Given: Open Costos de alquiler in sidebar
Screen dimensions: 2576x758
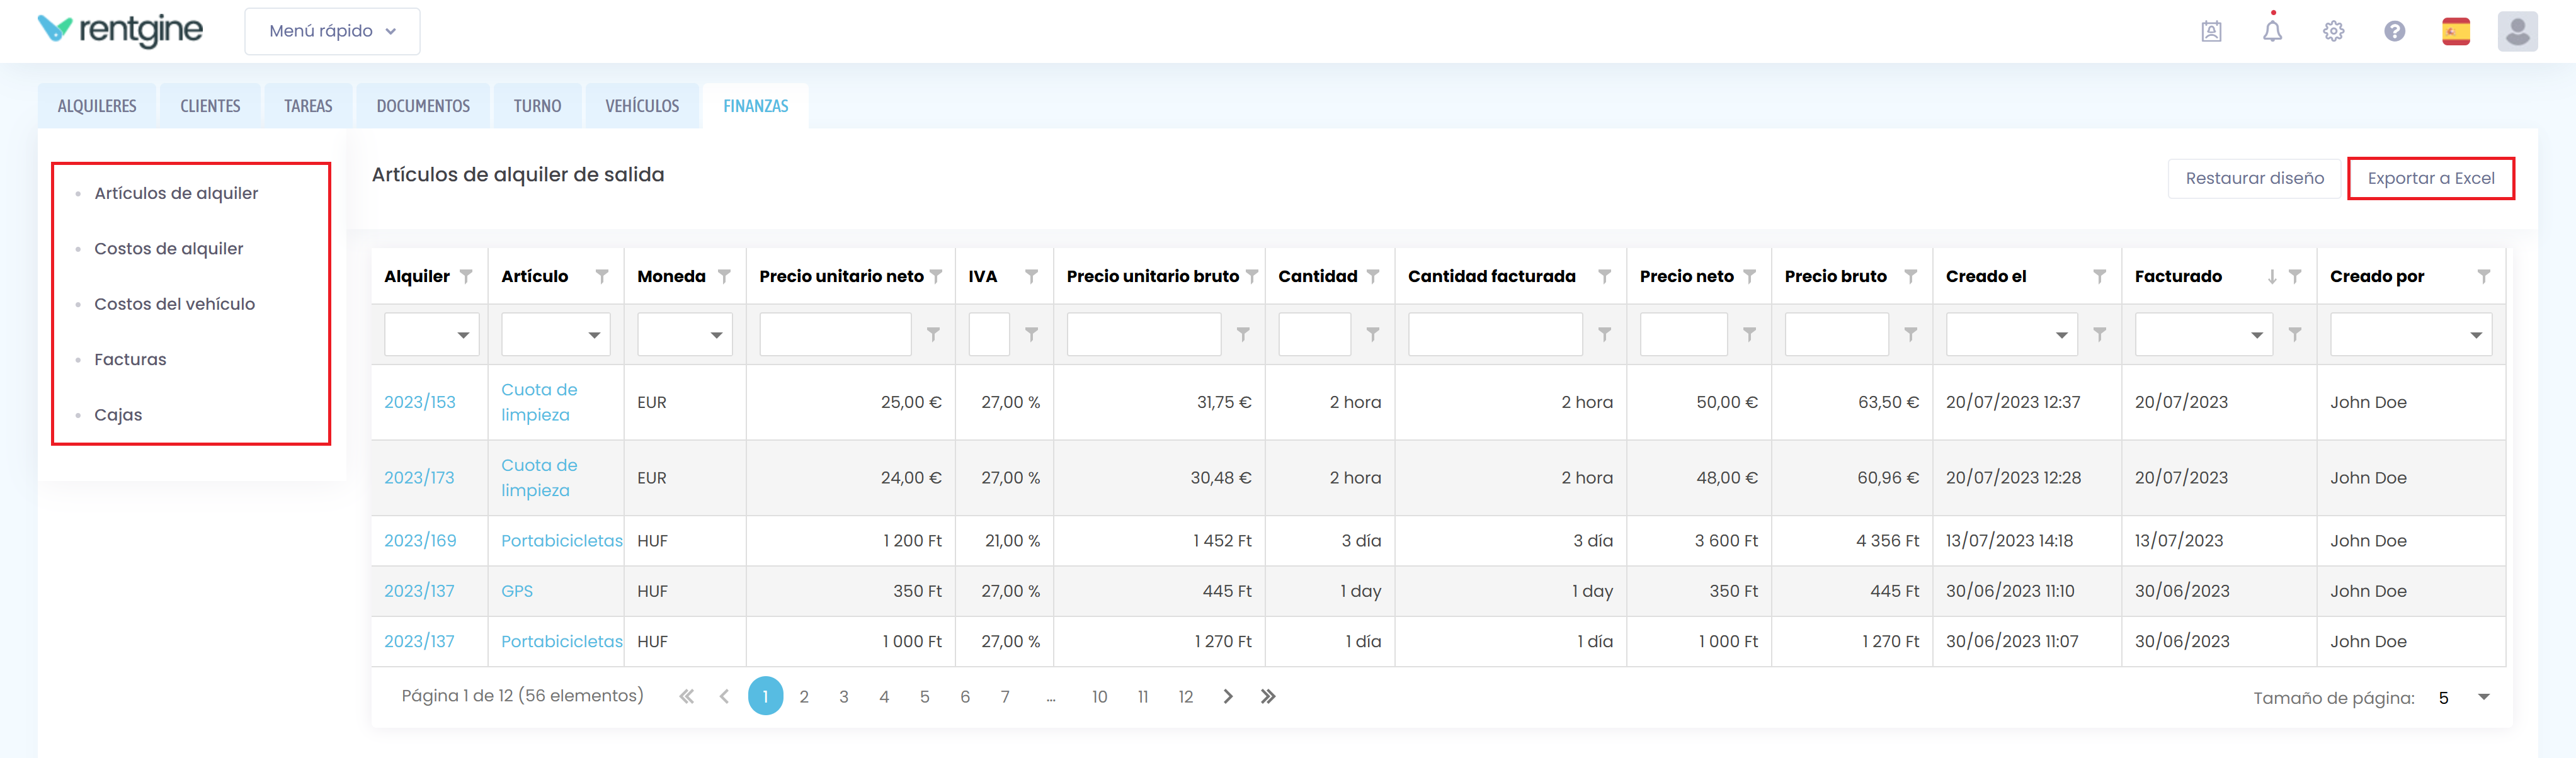Looking at the screenshot, I should pyautogui.click(x=168, y=248).
